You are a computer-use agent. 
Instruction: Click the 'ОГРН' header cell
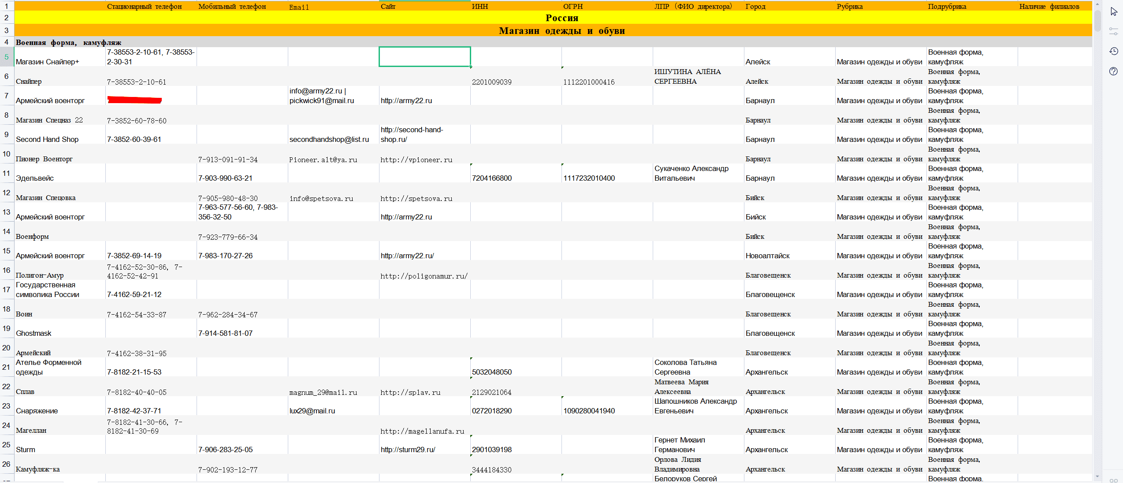[607, 6]
